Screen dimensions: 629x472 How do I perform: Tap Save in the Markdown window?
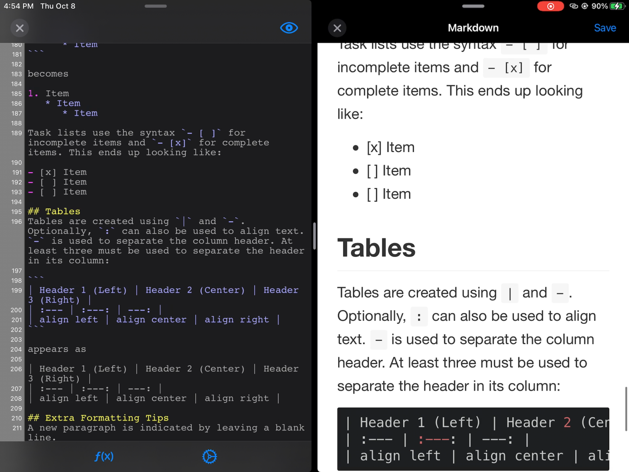point(605,28)
